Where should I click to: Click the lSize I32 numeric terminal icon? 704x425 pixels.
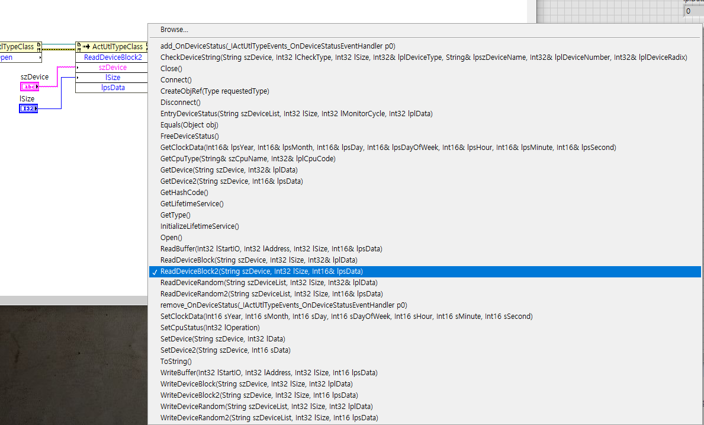click(x=28, y=108)
